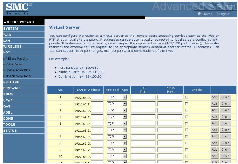Focus LAN Port field in row 5

coord(143,123)
